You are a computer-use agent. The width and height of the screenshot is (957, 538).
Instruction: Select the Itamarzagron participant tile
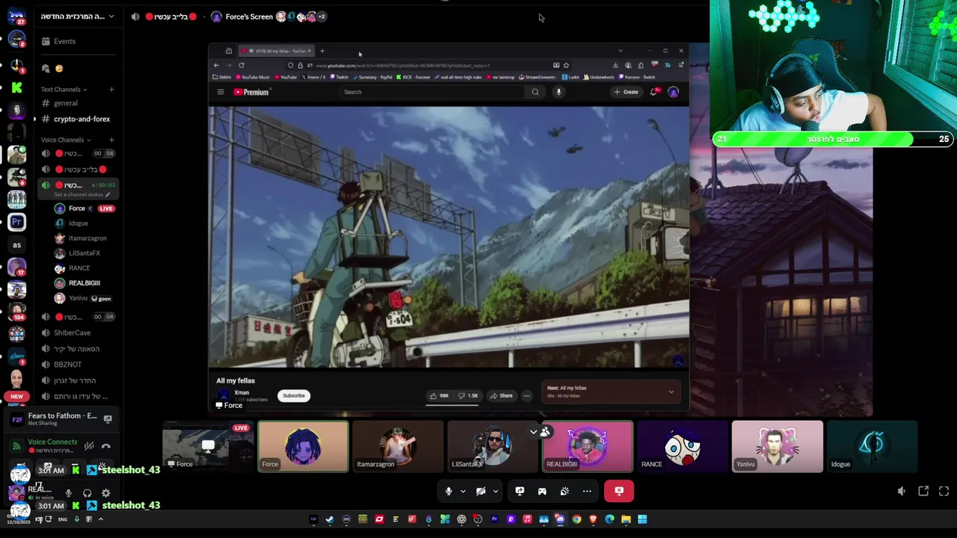click(x=398, y=447)
